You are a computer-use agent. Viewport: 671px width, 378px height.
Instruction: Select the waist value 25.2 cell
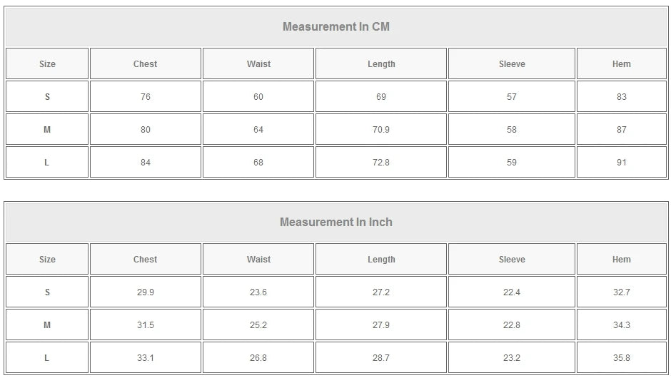(x=258, y=325)
